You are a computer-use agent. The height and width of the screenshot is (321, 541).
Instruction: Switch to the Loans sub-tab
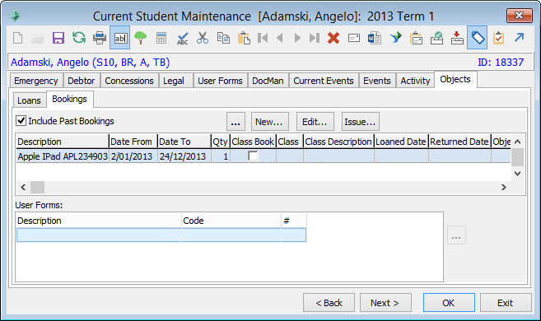click(x=30, y=100)
